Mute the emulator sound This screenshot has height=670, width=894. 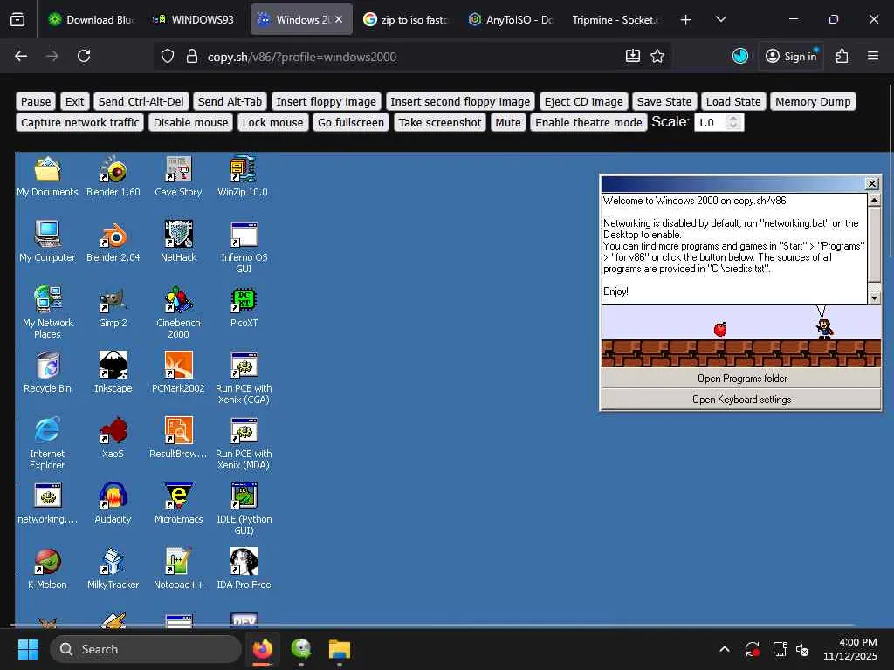tap(508, 122)
